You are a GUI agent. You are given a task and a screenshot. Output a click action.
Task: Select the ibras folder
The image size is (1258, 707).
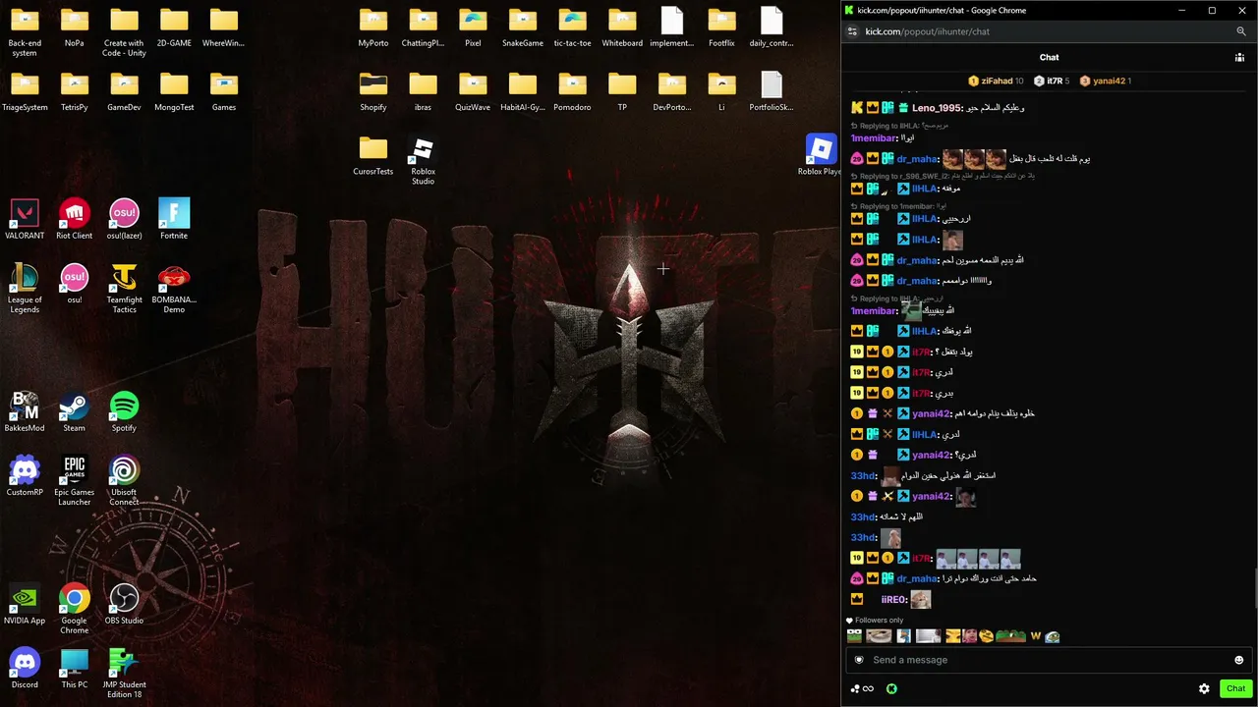423,91
